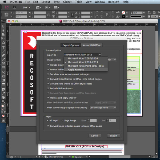Select the Page Range radio button
Image resolution: width=160 pixels, height=160 pixels.
coord(63,121)
